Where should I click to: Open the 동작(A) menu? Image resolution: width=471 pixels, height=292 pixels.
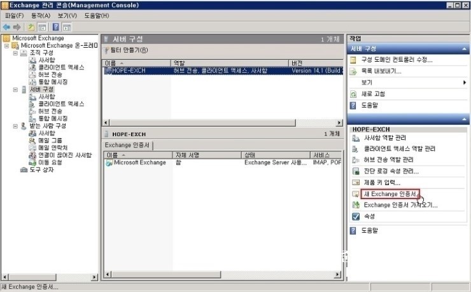click(41, 16)
